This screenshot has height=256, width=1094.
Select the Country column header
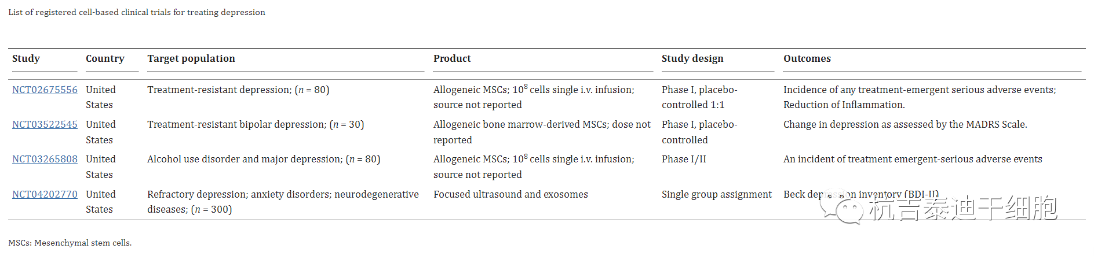point(105,59)
